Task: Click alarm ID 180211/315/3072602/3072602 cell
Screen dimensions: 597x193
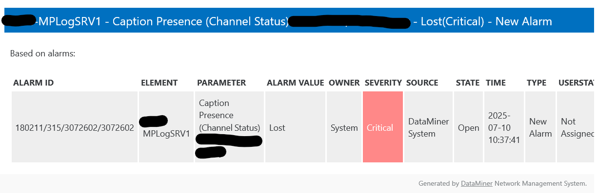Action: coord(75,127)
